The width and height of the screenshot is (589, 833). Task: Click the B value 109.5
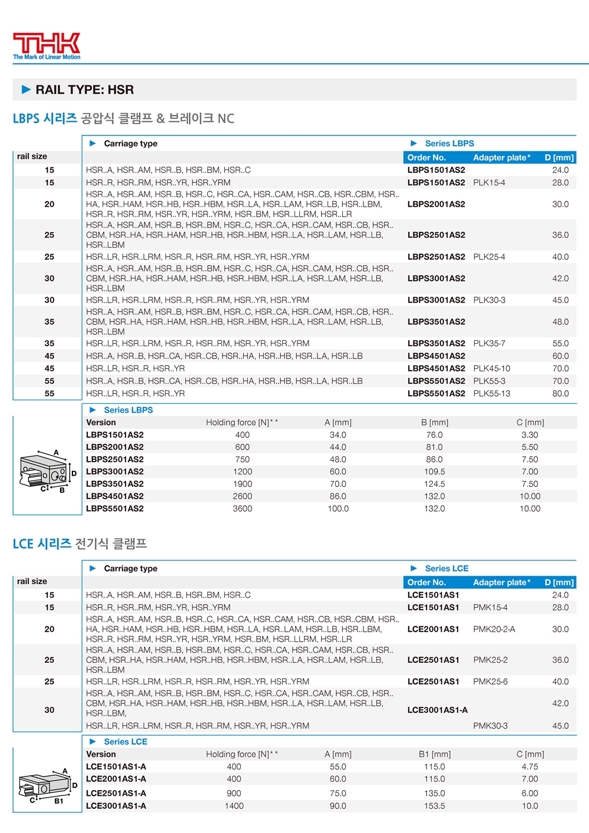tap(435, 472)
